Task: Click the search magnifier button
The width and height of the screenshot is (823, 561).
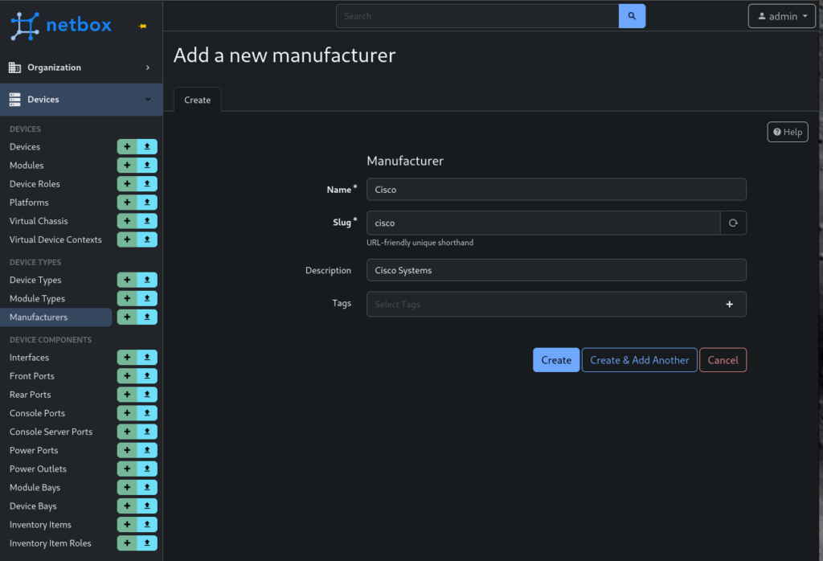Action: pos(632,16)
